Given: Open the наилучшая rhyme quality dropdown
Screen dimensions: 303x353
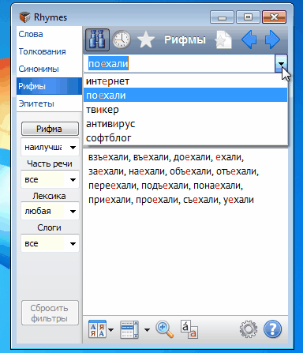Looking at the screenshot, I should [50, 147].
